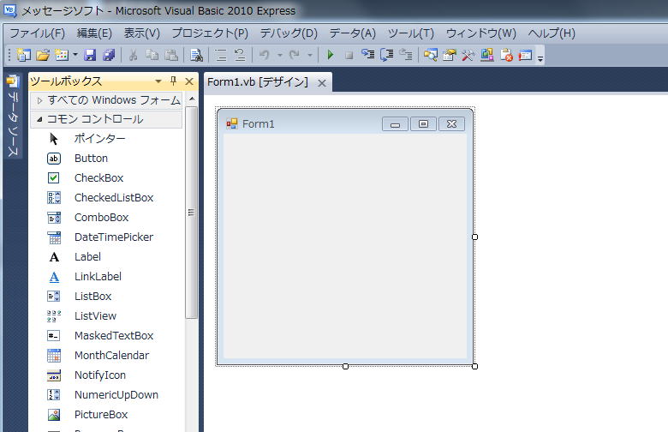This screenshot has height=432, width=668.
Task: Open Solution Explorer from toolbar icon
Action: point(430,55)
